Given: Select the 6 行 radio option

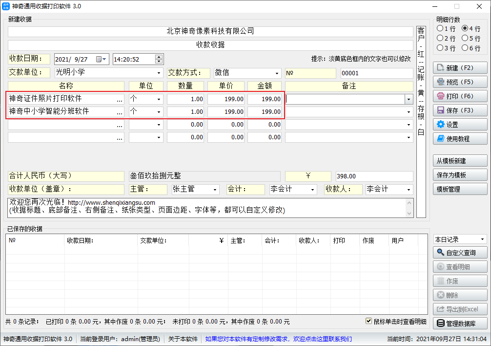Looking at the screenshot, I should [x=465, y=48].
